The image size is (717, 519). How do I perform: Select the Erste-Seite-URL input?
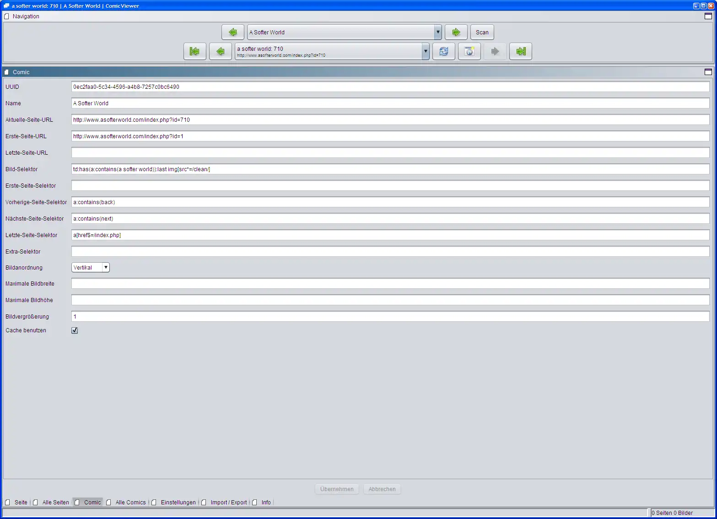(390, 136)
